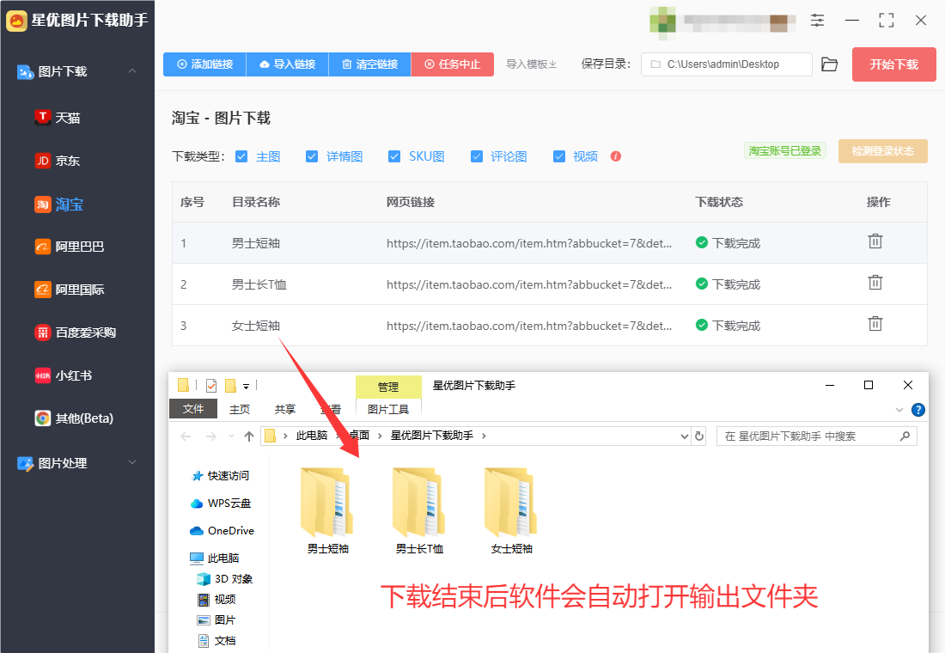Viewport: 945px width, 653px height.
Task: Toggle the 详情图 checkbox
Action: pos(312,156)
